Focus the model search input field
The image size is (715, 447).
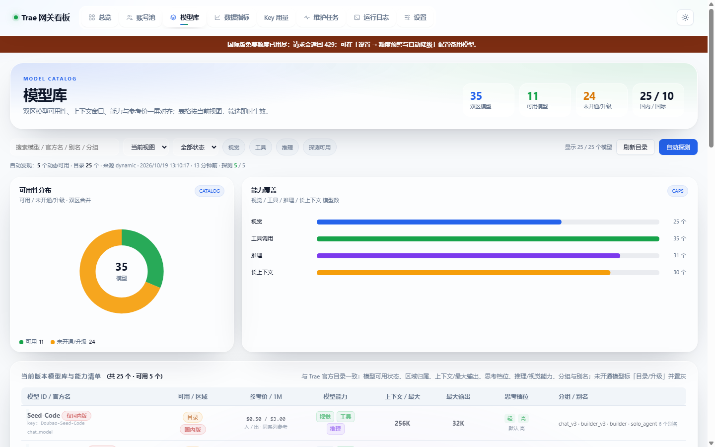(x=65, y=147)
